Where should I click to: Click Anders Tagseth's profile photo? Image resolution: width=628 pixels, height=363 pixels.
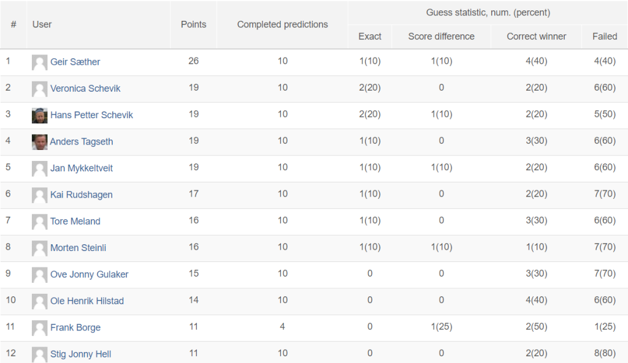pyautogui.click(x=40, y=142)
